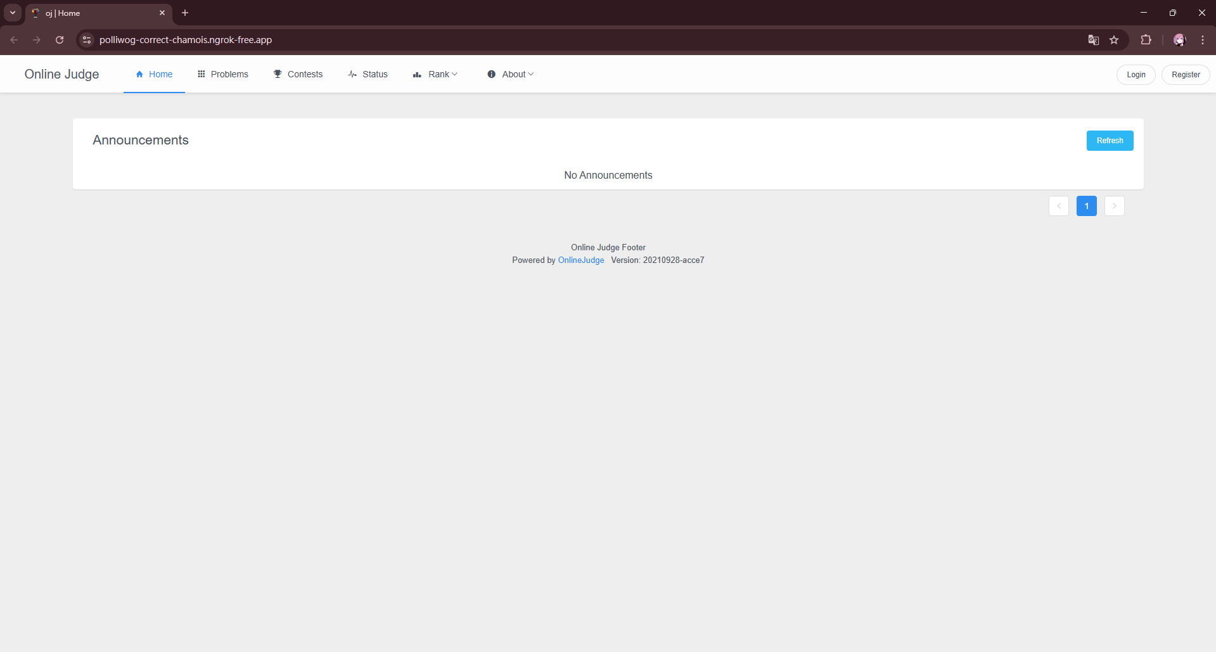Go to the Problems menu item

coord(223,74)
